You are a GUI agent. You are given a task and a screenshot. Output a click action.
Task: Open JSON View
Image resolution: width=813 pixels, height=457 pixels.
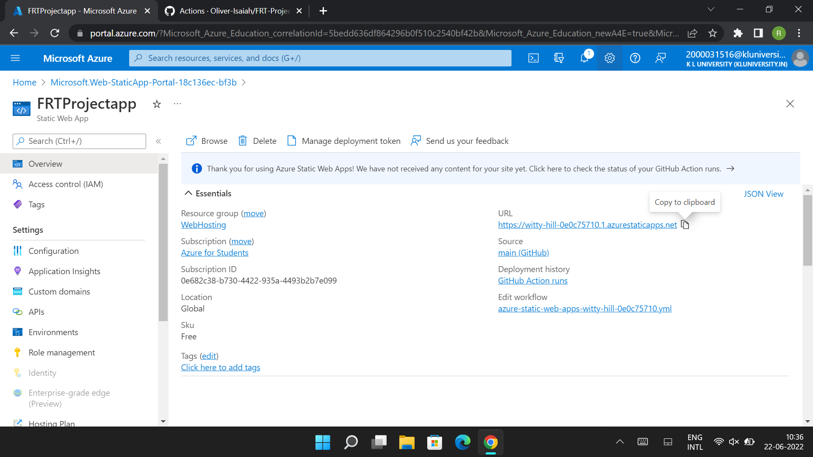763,194
